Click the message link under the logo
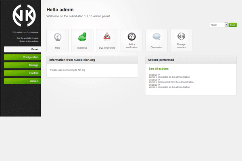The image size is (242, 161). (x=35, y=32)
